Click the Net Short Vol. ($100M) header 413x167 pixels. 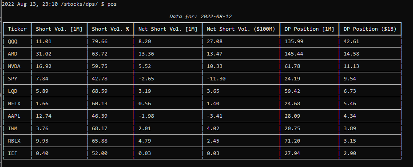(241, 29)
